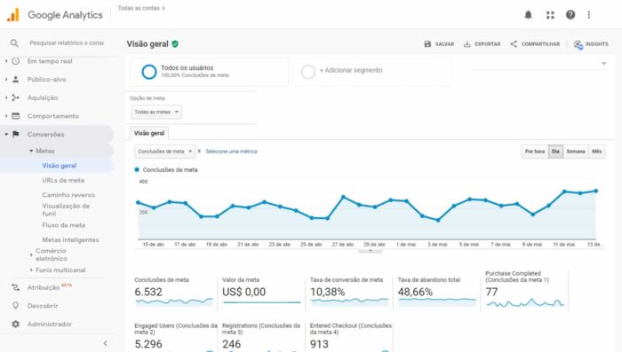
Task: Click the Aquisição branching icon
Action: tap(15, 98)
